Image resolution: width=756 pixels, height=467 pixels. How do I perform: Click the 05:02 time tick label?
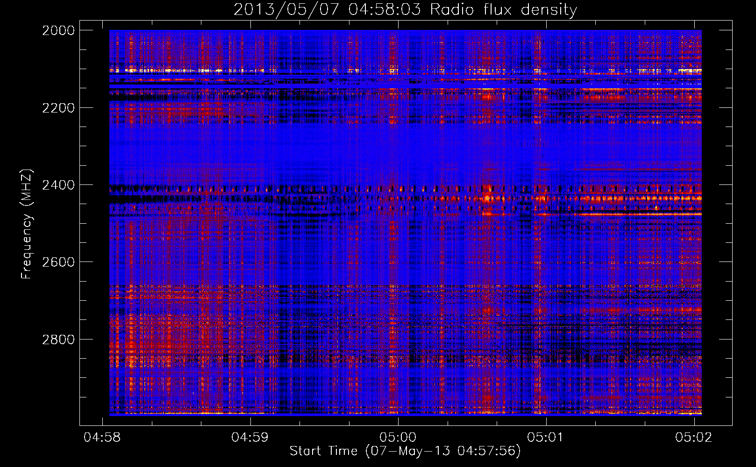[x=694, y=437]
